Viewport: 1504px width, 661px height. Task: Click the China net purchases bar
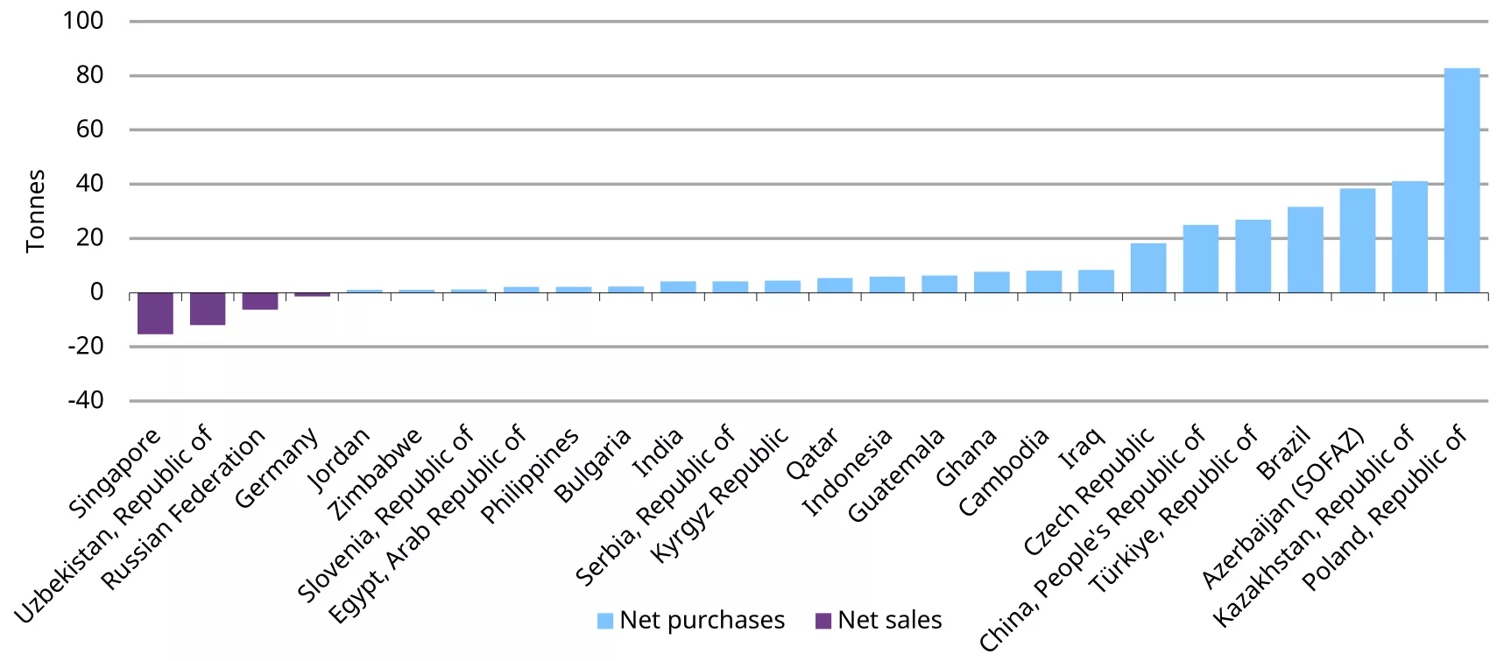coord(1200,258)
